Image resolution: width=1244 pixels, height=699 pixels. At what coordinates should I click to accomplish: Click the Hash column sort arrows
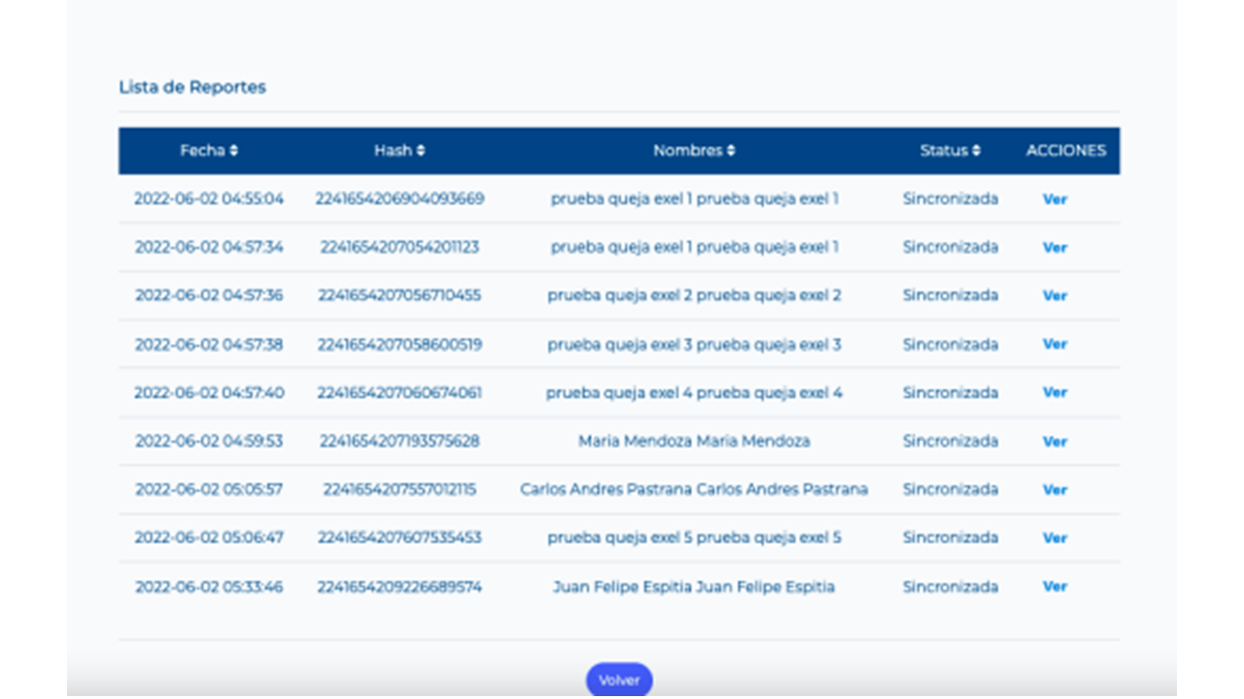point(420,150)
